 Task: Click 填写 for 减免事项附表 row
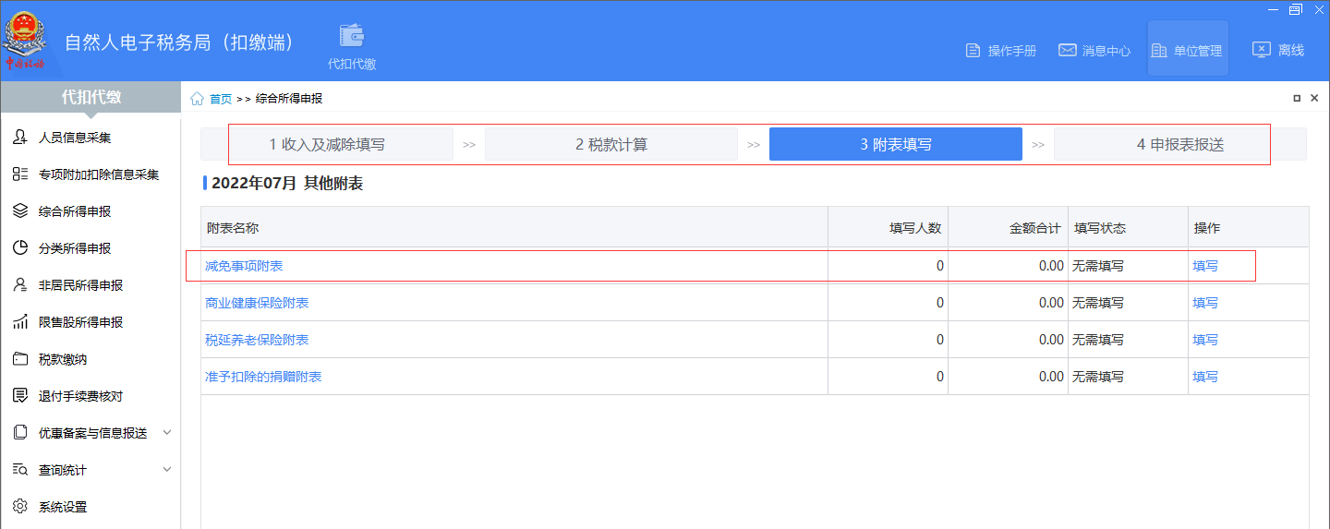click(x=1205, y=266)
